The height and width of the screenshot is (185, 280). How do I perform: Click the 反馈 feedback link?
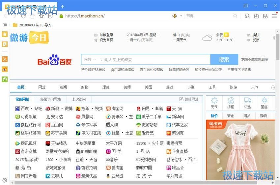(256, 40)
